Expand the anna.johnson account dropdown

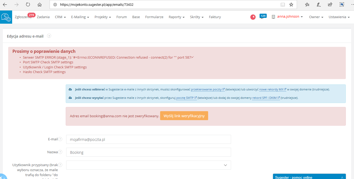tap(290, 17)
